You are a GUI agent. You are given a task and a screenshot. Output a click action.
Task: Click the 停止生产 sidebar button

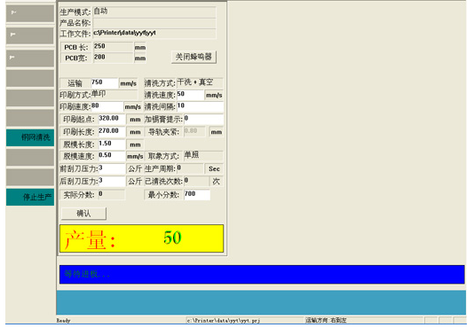click(x=30, y=197)
